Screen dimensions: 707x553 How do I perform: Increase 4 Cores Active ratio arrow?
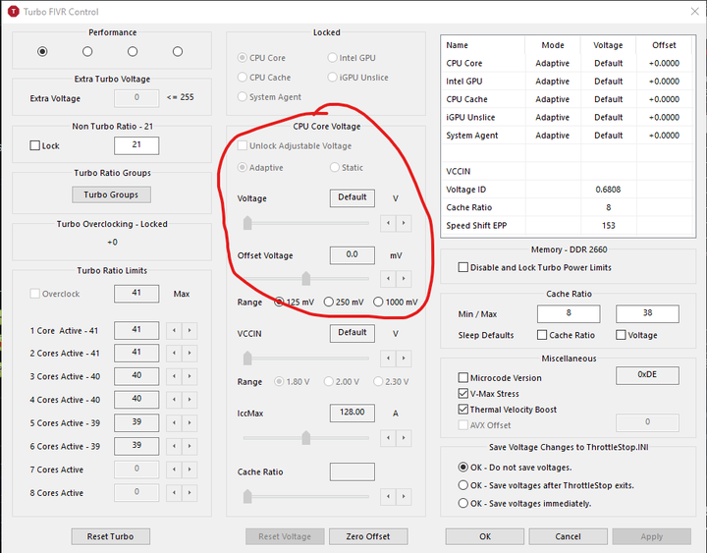[190, 400]
